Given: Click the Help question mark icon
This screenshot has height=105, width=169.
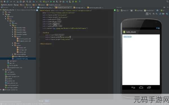Looking at the screenshot, I should [x=79, y=1].
